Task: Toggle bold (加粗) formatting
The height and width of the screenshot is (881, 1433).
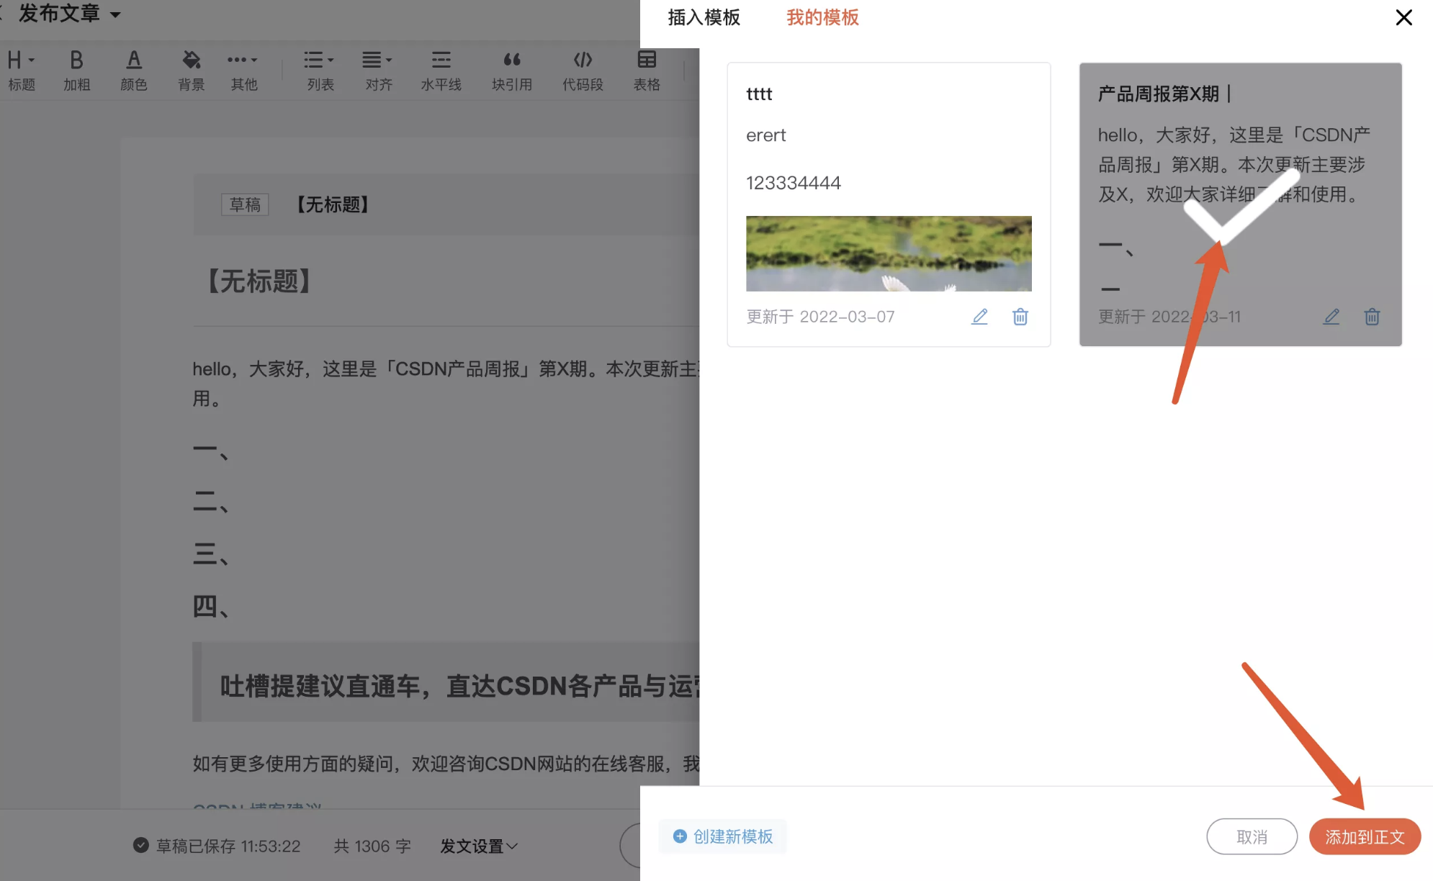Action: (x=76, y=70)
